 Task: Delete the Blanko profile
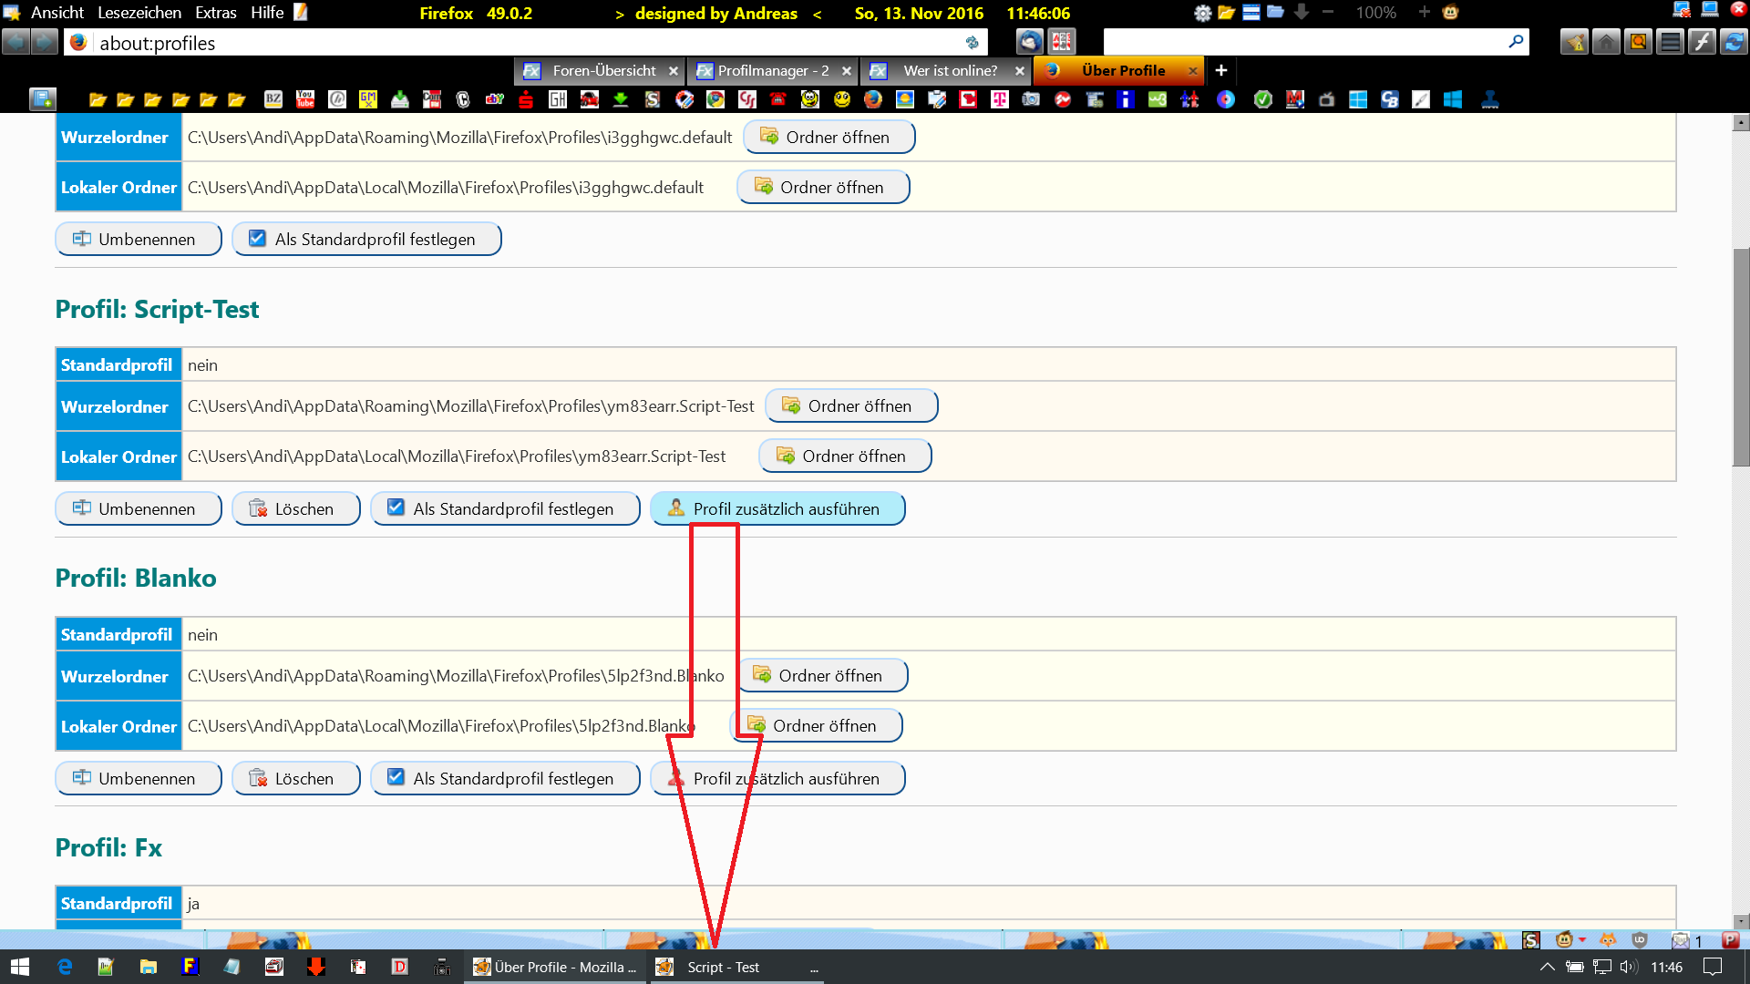[x=295, y=778]
